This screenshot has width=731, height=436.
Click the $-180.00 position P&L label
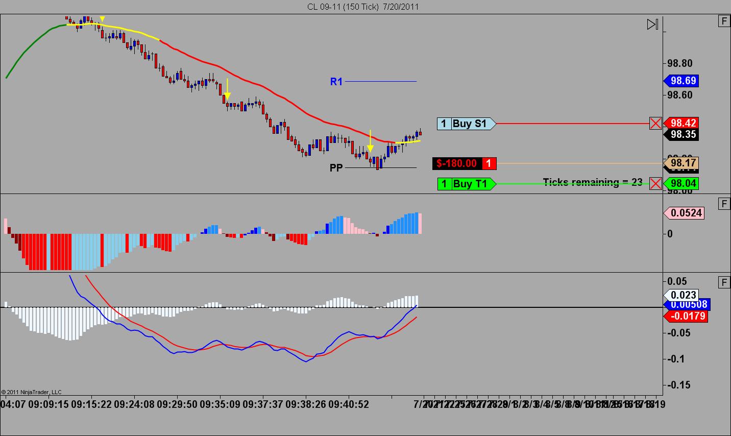(x=464, y=163)
